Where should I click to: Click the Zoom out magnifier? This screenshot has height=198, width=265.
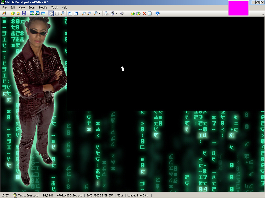[84, 13]
